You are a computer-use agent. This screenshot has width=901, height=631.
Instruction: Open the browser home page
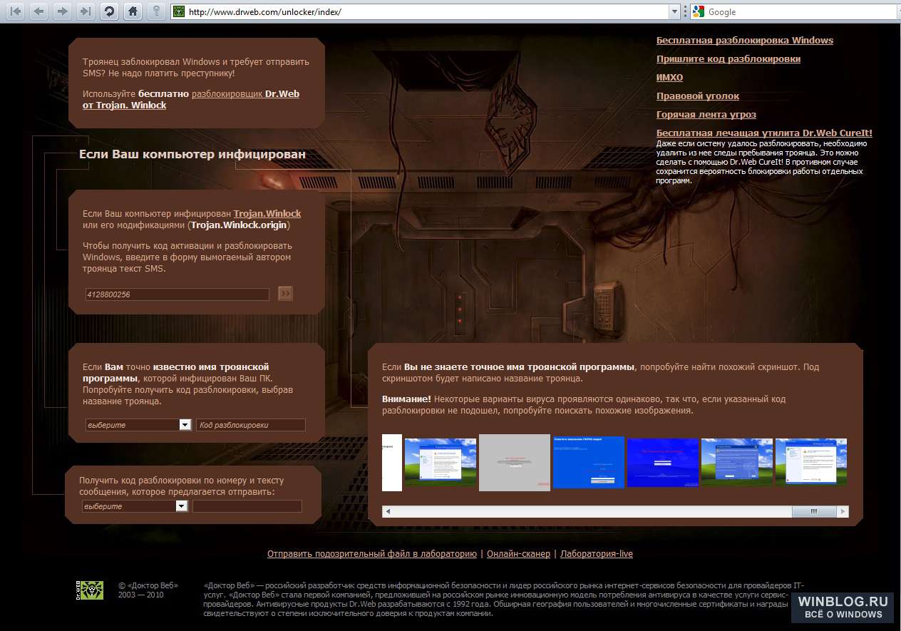coord(132,11)
